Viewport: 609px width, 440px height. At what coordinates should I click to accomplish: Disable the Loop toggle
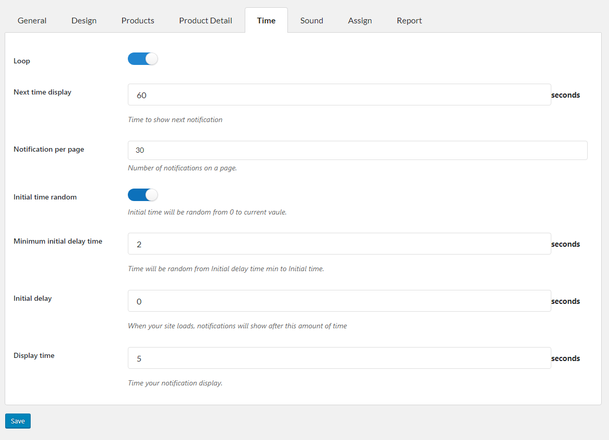pyautogui.click(x=143, y=59)
